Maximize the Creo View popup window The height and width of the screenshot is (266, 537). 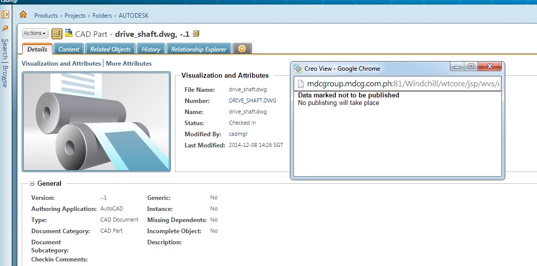point(471,67)
